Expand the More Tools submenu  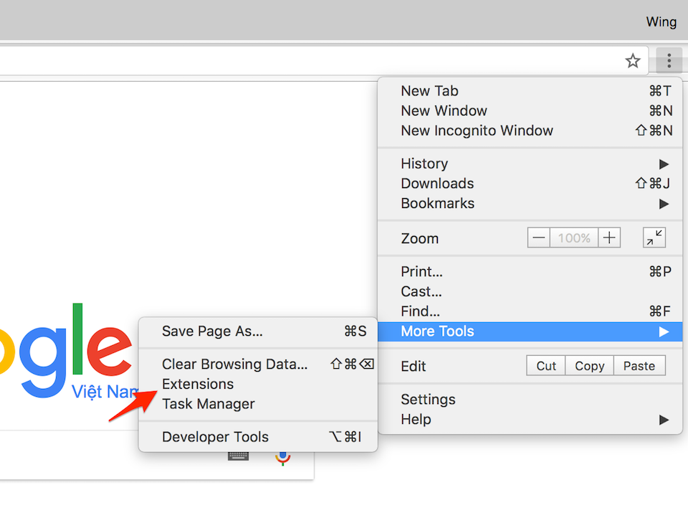(x=530, y=331)
